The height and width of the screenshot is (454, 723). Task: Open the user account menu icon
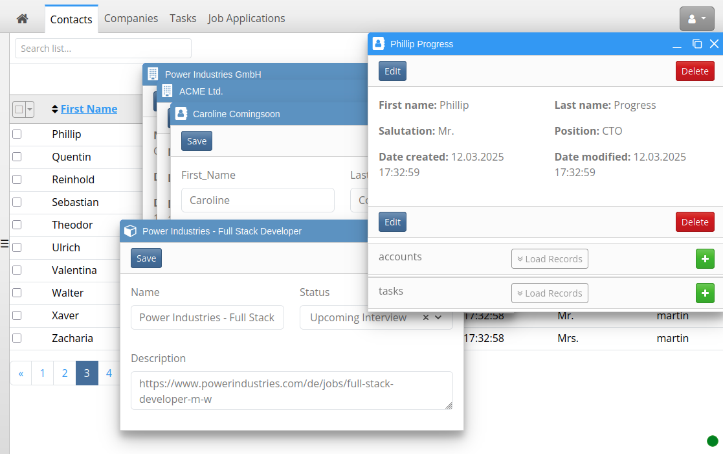tap(696, 19)
